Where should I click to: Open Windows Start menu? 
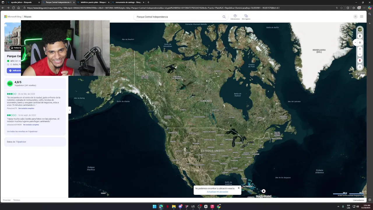(154, 206)
